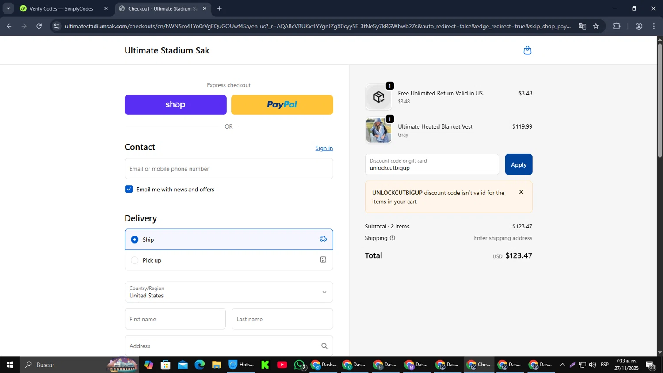Launch Microsoft Edge from the taskbar
The image size is (663, 373).
[x=200, y=365]
